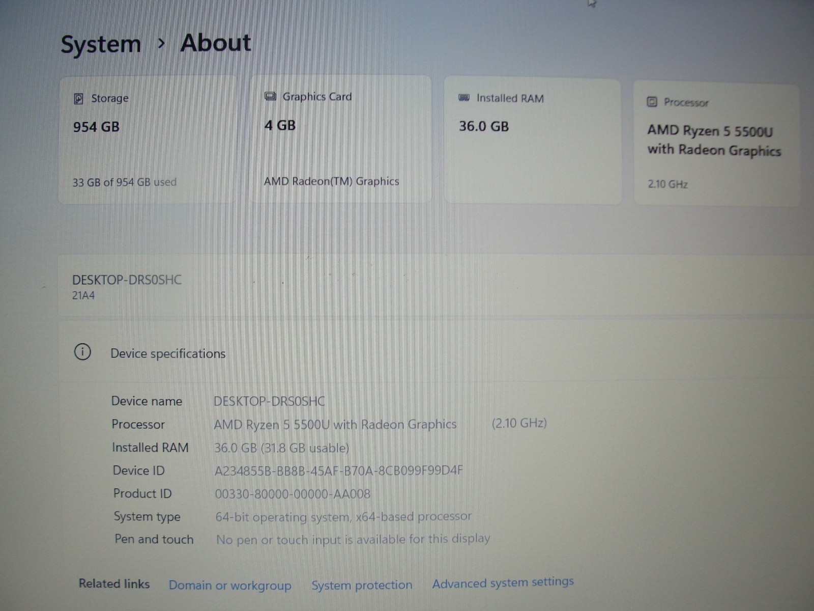Click the Product ID value 00330-80000-00000-AA008

293,493
